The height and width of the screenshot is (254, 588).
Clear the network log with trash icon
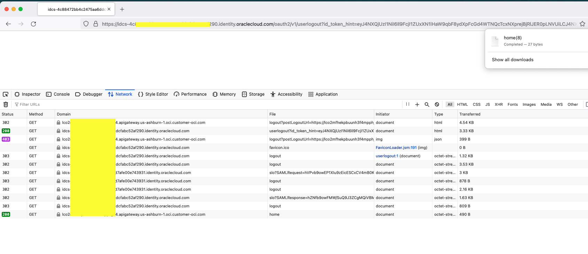point(6,104)
